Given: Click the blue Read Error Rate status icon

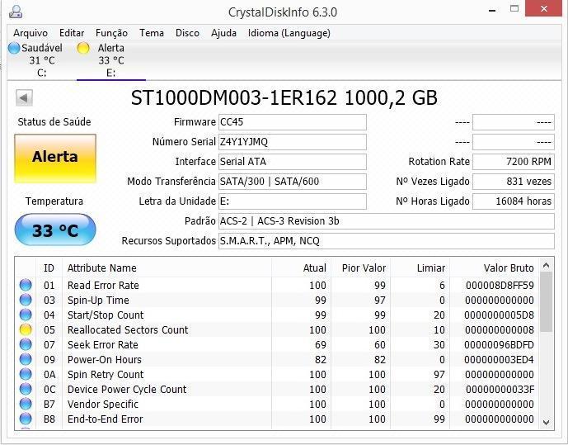Looking at the screenshot, I should coord(26,286).
